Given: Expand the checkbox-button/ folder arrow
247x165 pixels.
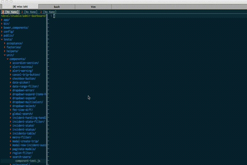Looking at the screenshot, I should coord(10,78).
